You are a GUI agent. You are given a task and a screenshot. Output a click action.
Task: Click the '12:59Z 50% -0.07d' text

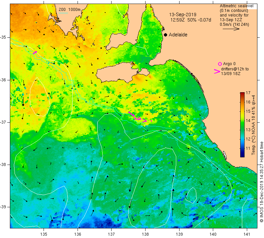(x=191, y=20)
